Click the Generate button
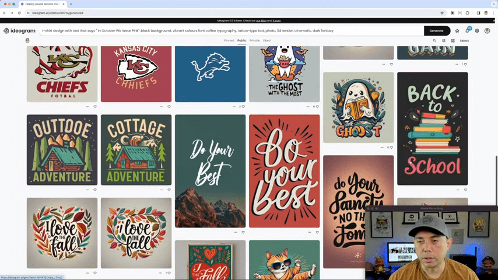Screen dimensions: 498x280 (437, 31)
